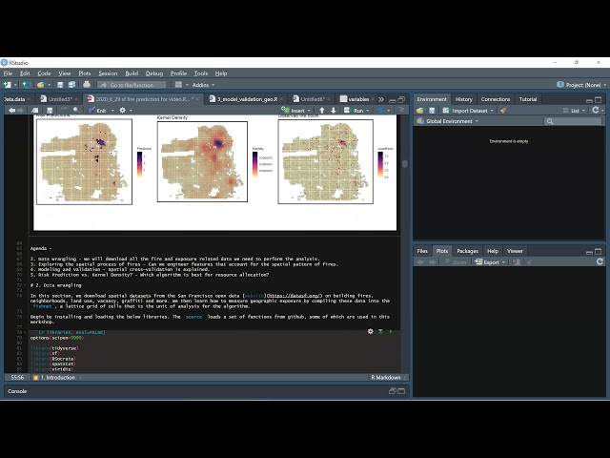Open the variables data tab

[358, 99]
